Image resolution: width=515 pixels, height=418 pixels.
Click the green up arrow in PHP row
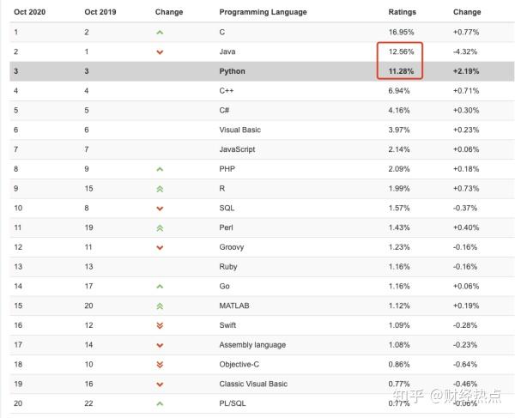(x=160, y=169)
